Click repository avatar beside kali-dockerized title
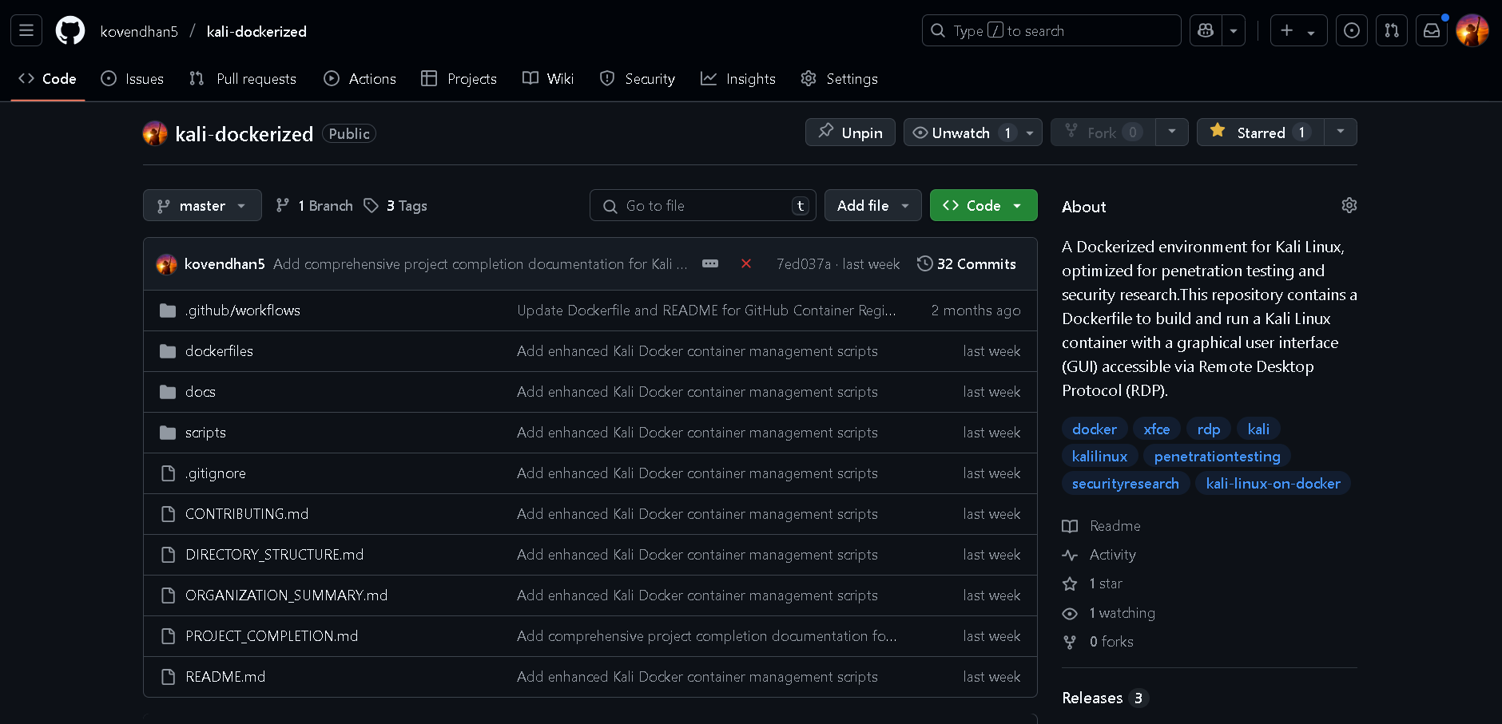The width and height of the screenshot is (1502, 724). pyautogui.click(x=155, y=133)
